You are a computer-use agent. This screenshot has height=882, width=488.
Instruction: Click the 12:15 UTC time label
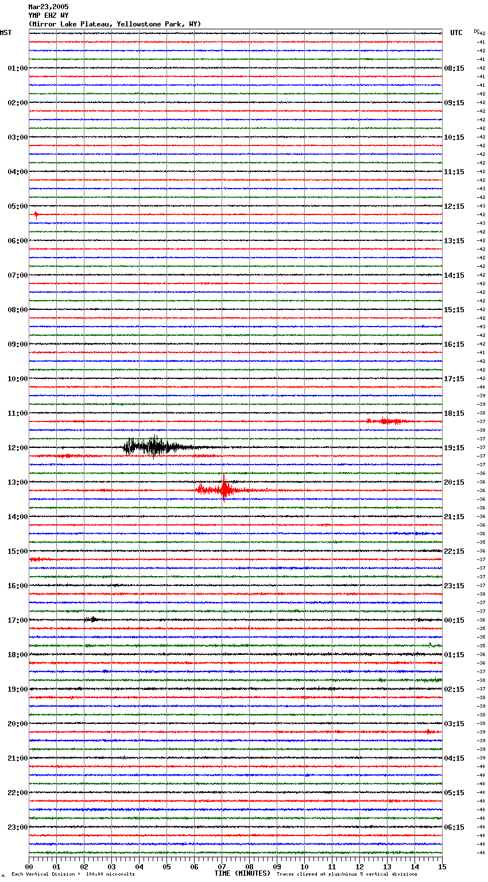tap(454, 206)
